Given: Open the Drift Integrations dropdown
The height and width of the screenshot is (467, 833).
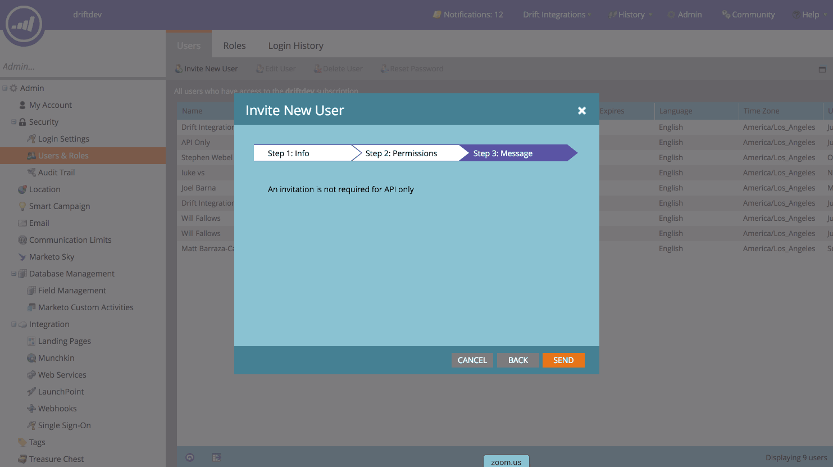Looking at the screenshot, I should pyautogui.click(x=557, y=15).
